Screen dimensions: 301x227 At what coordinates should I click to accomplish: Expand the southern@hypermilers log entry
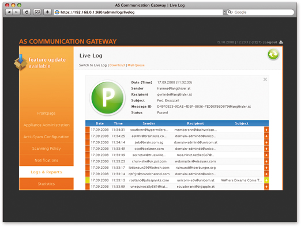(x=266, y=130)
